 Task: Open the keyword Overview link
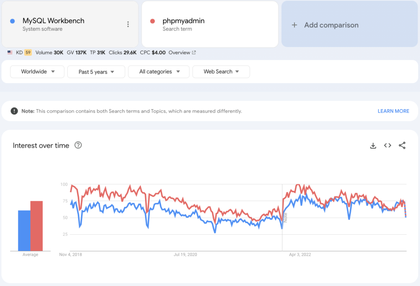[x=182, y=52]
